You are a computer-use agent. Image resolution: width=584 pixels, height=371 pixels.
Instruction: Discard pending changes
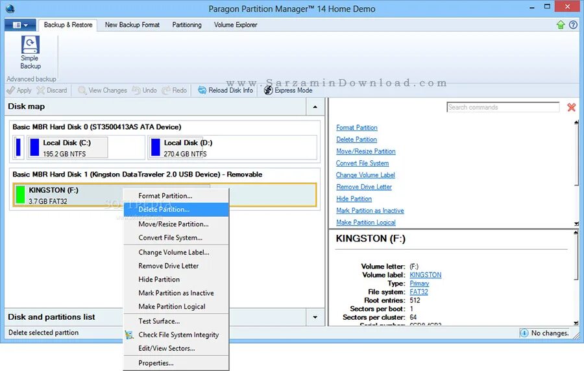tap(52, 90)
